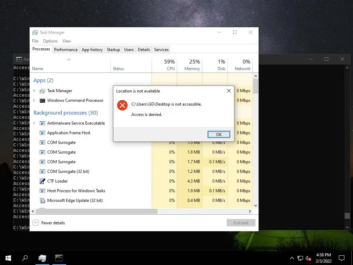Switch to the Startup tab
The width and height of the screenshot is (353, 265).
[x=113, y=50]
